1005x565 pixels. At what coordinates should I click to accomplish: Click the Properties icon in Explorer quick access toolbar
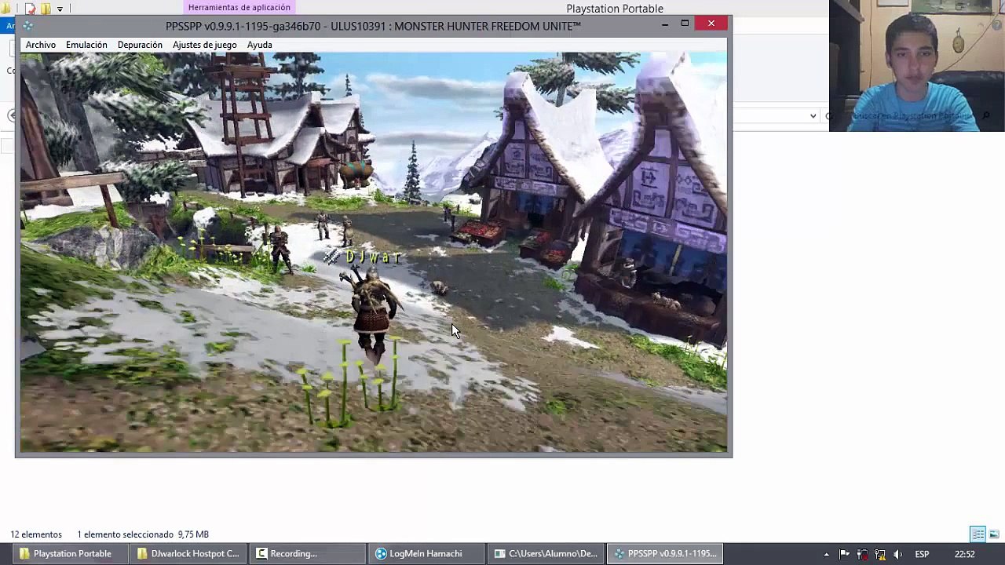pyautogui.click(x=31, y=9)
